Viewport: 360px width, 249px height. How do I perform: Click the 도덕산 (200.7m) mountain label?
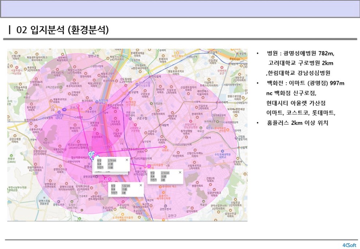(72, 206)
